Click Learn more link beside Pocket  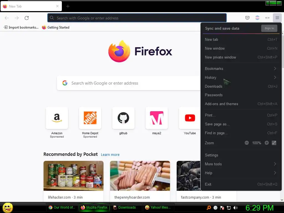(110, 155)
